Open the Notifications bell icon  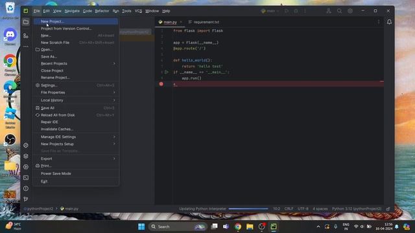coord(389,22)
